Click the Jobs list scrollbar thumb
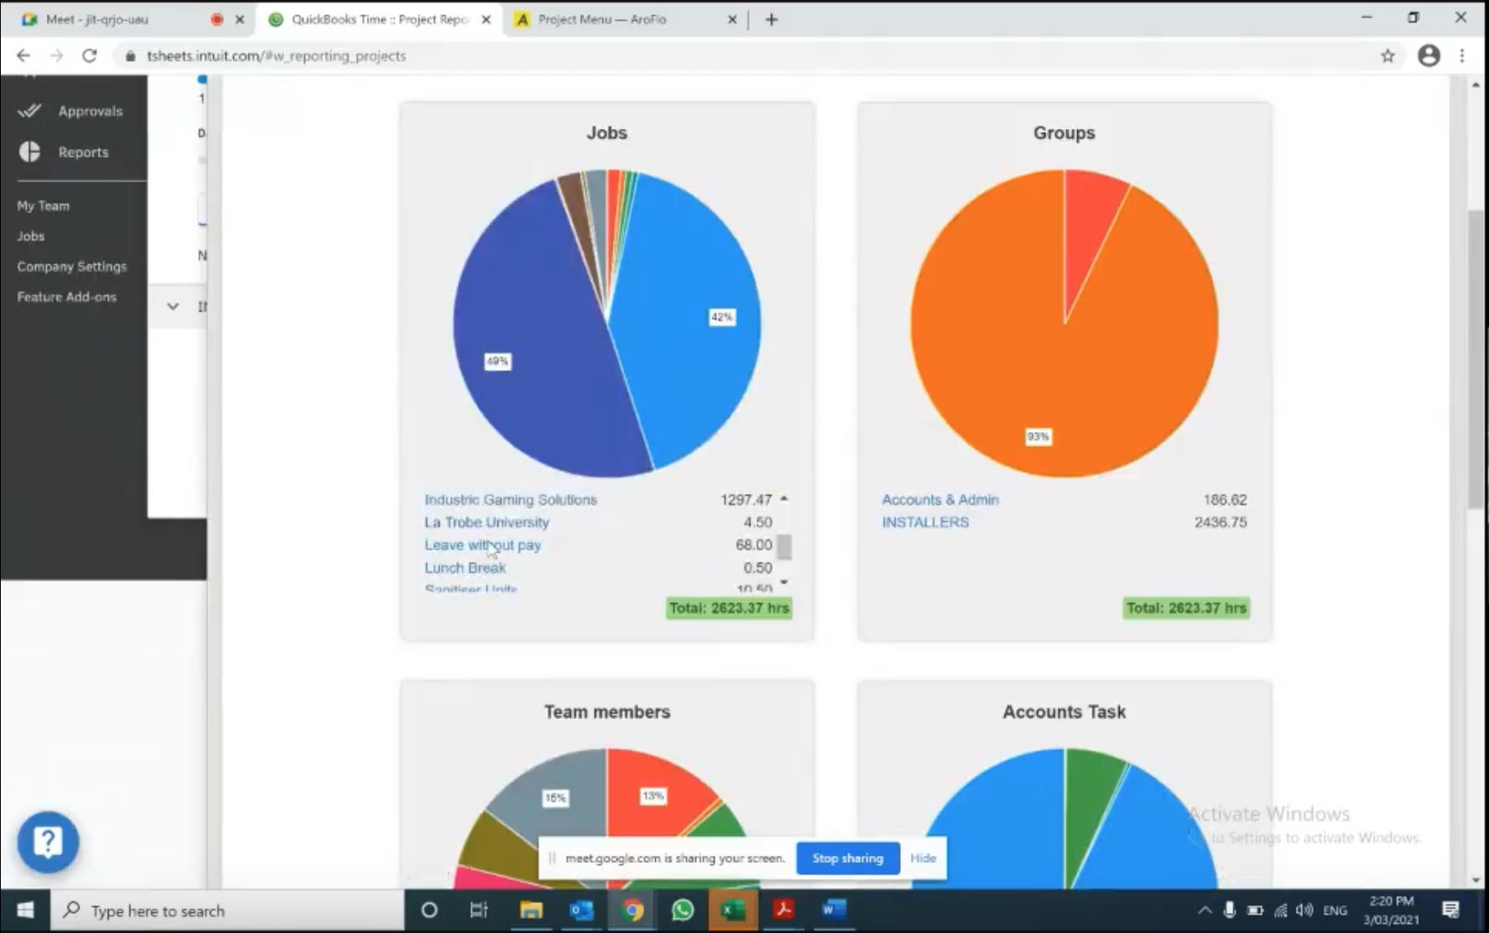This screenshot has width=1489, height=933. (785, 547)
